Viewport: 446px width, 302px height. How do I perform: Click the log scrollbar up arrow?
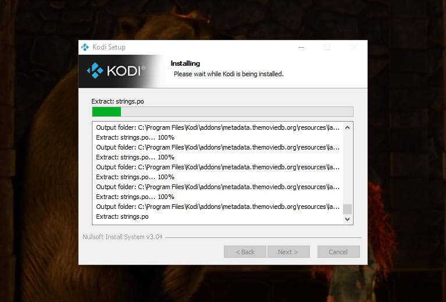tap(347, 127)
